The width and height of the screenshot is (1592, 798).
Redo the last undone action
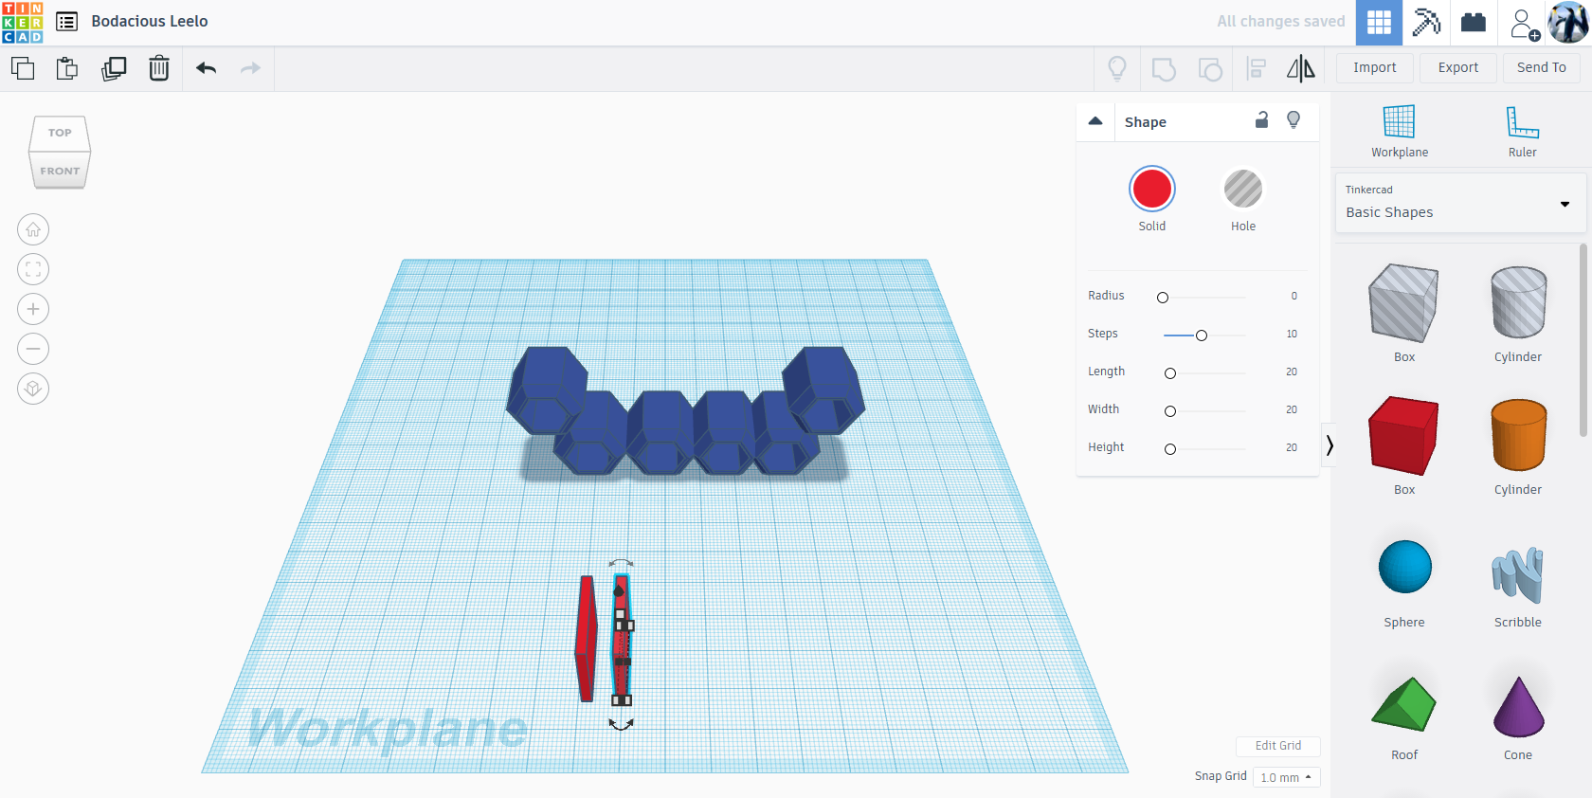tap(250, 68)
